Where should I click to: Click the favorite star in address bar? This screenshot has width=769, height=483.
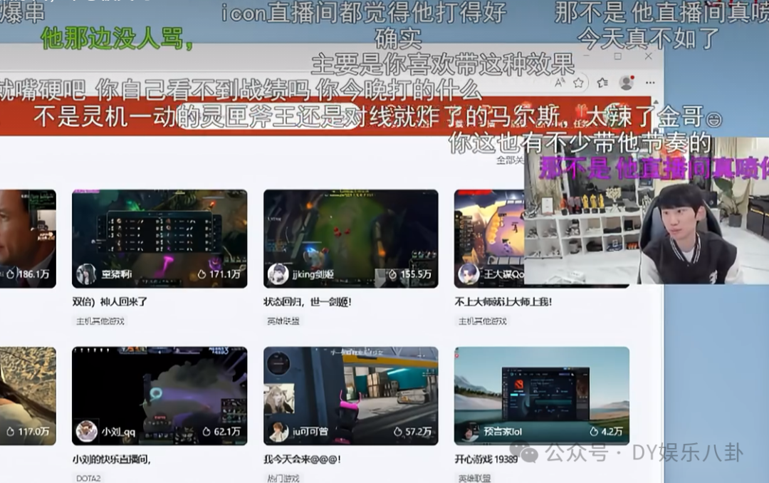pyautogui.click(x=579, y=83)
